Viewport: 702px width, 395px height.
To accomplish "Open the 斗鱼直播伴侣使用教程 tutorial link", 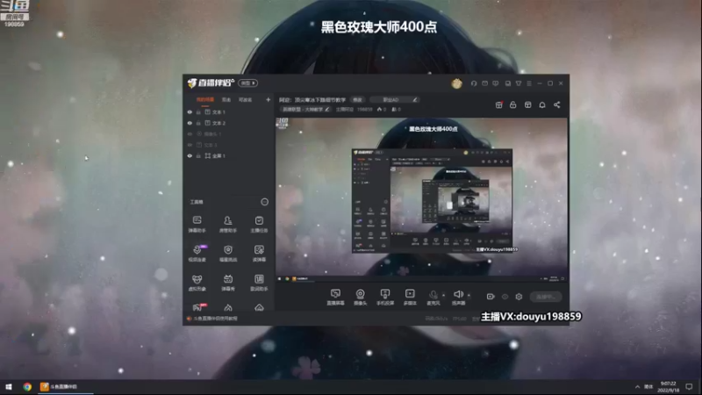I will click(215, 319).
